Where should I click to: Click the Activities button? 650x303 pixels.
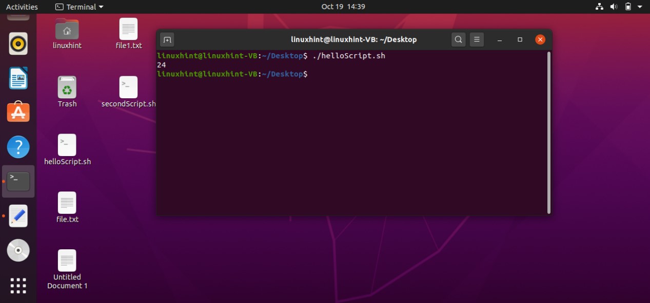point(22,7)
